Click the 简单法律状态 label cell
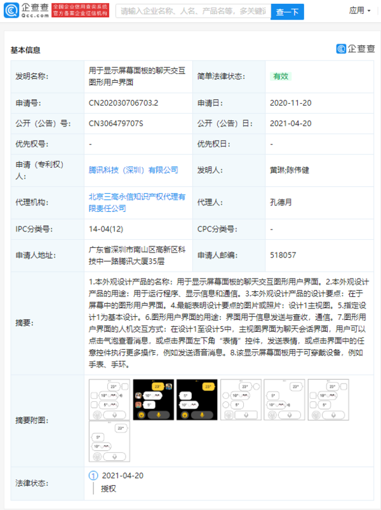This screenshot has height=510, width=381. 229,76
